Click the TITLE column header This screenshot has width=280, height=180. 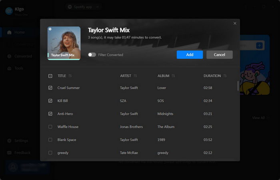tap(62, 76)
